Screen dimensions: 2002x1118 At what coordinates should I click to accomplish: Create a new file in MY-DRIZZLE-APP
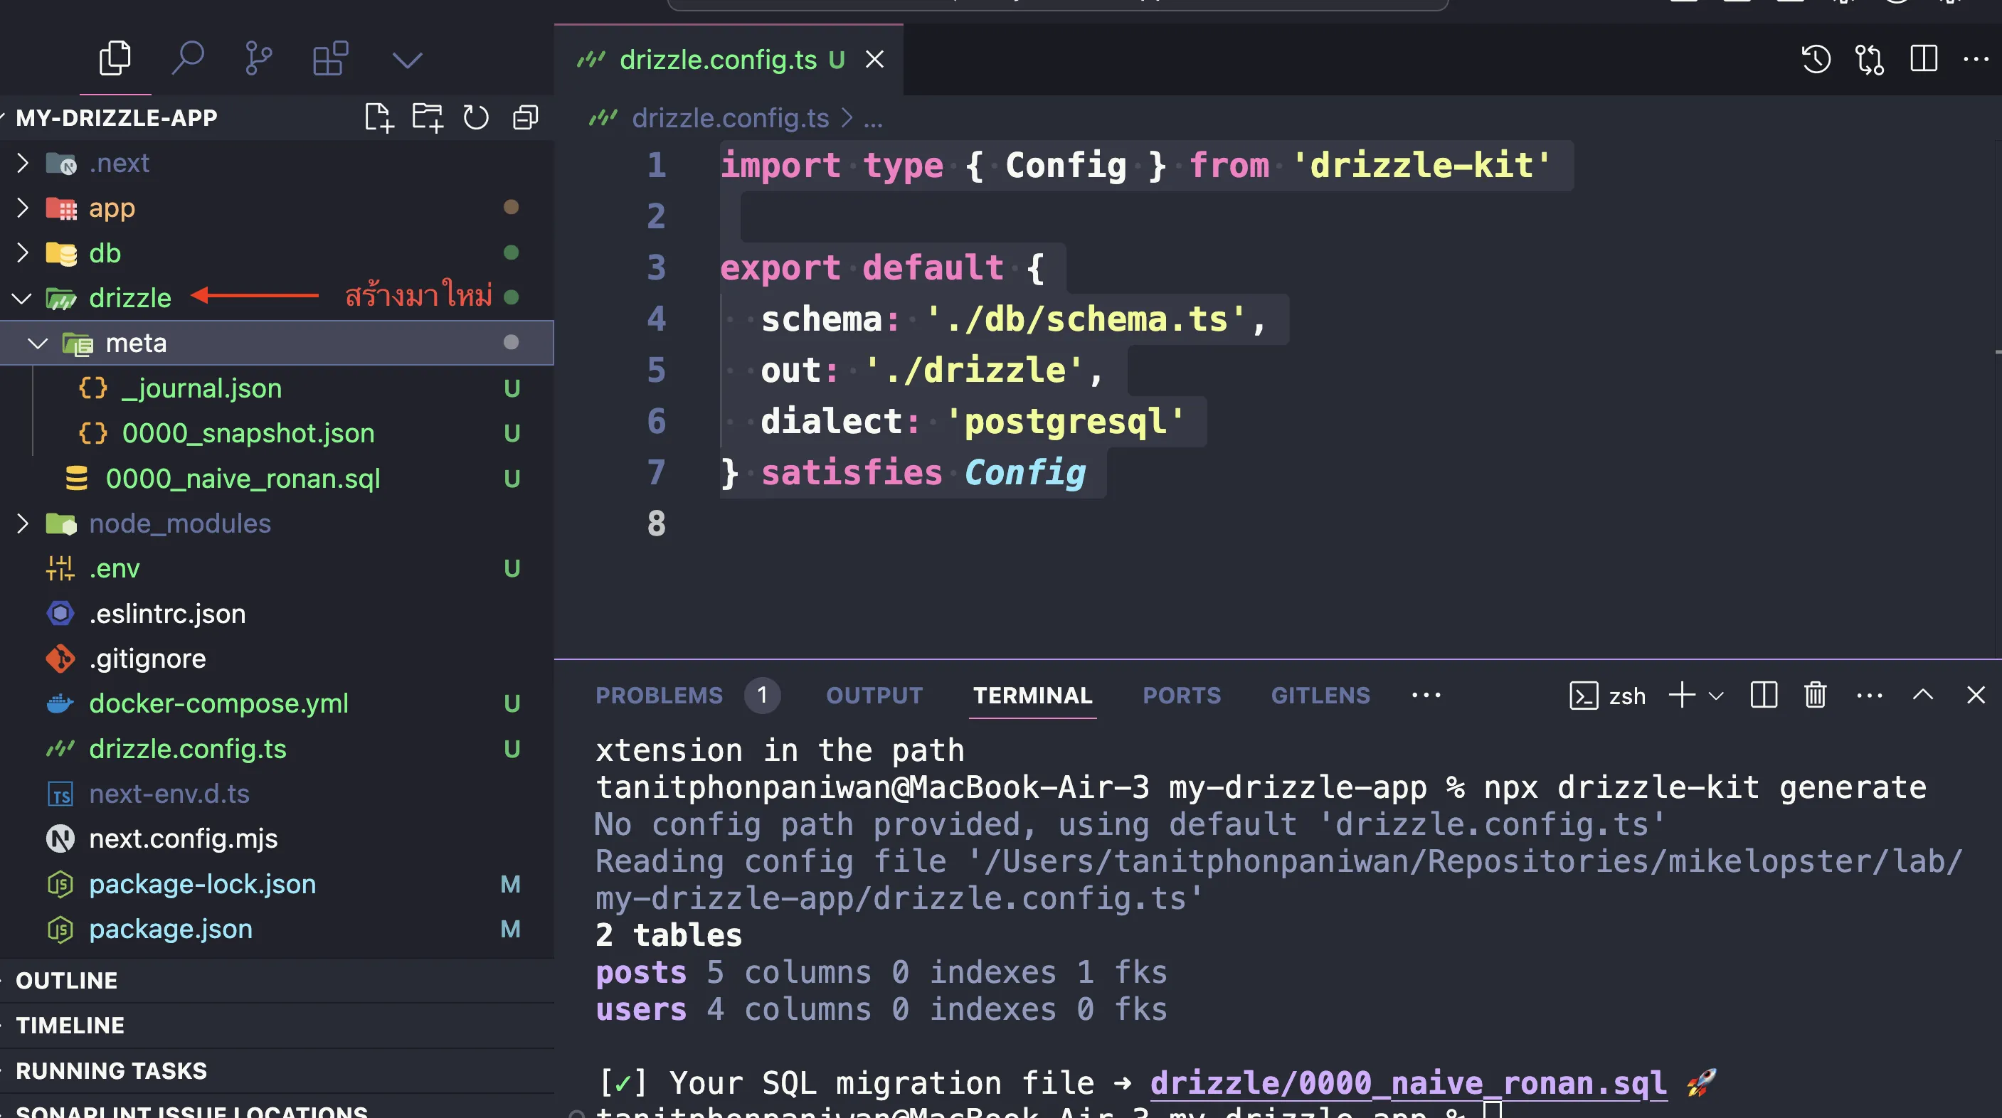coord(379,118)
